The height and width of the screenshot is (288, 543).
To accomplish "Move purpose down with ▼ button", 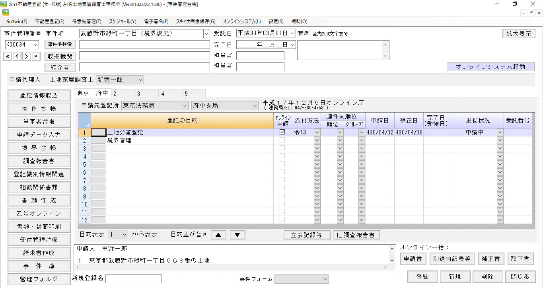I will click(237, 235).
